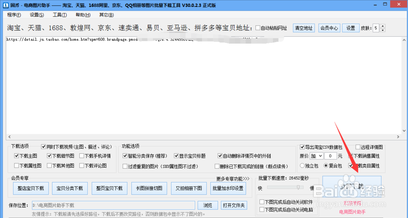The height and width of the screenshot is (218, 408).
Task: Click the 清空地址 button
Action: coord(304,28)
